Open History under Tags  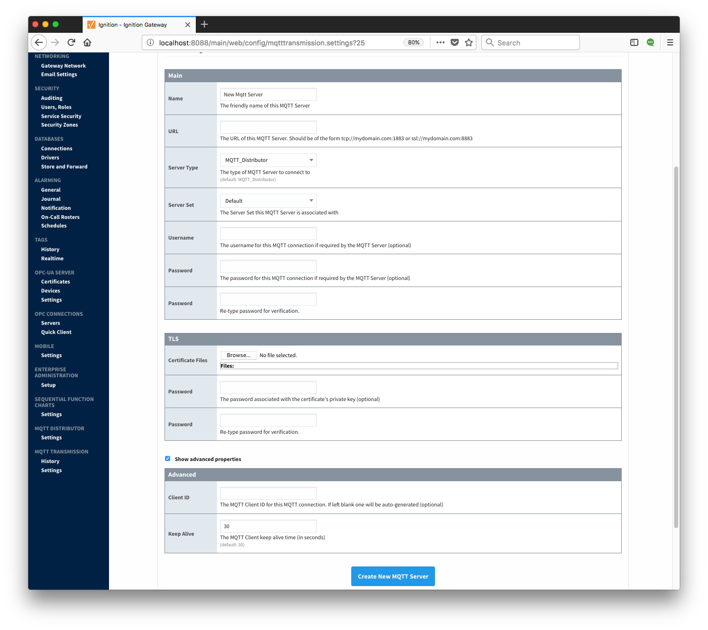(x=50, y=249)
